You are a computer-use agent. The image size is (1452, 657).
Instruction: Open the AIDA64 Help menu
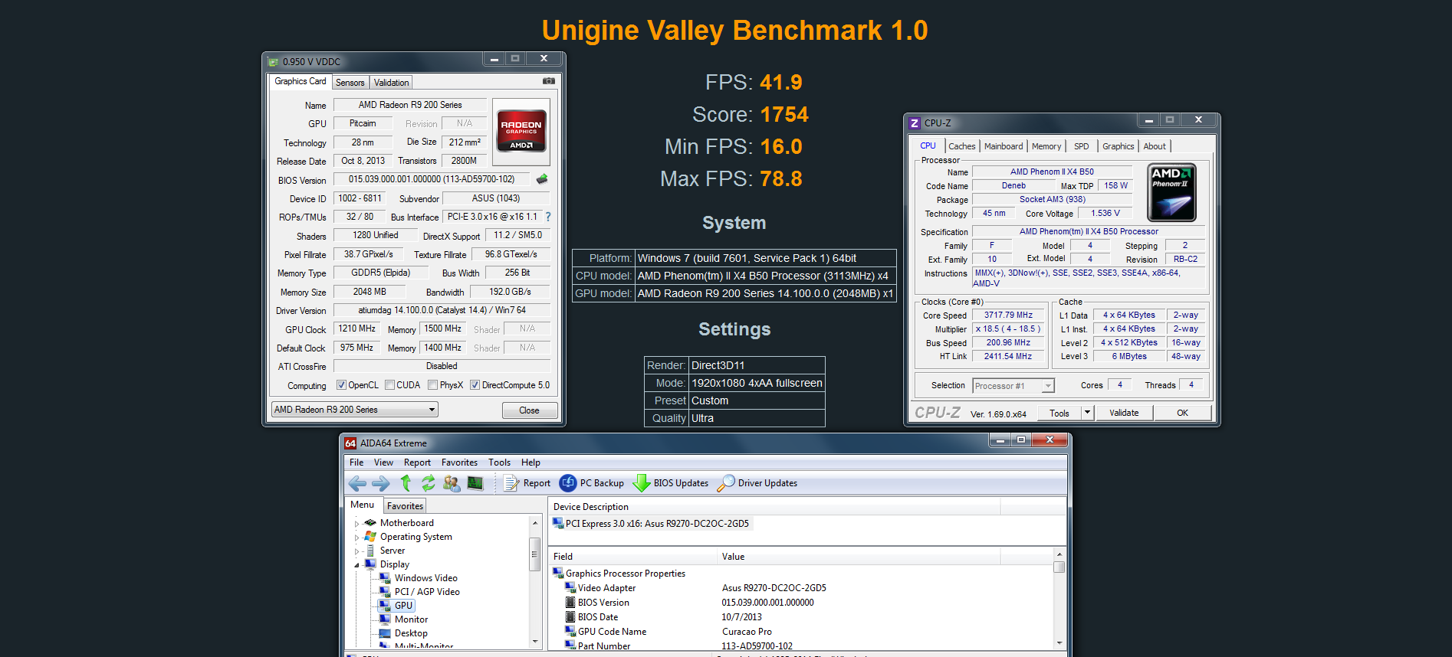[x=531, y=463]
